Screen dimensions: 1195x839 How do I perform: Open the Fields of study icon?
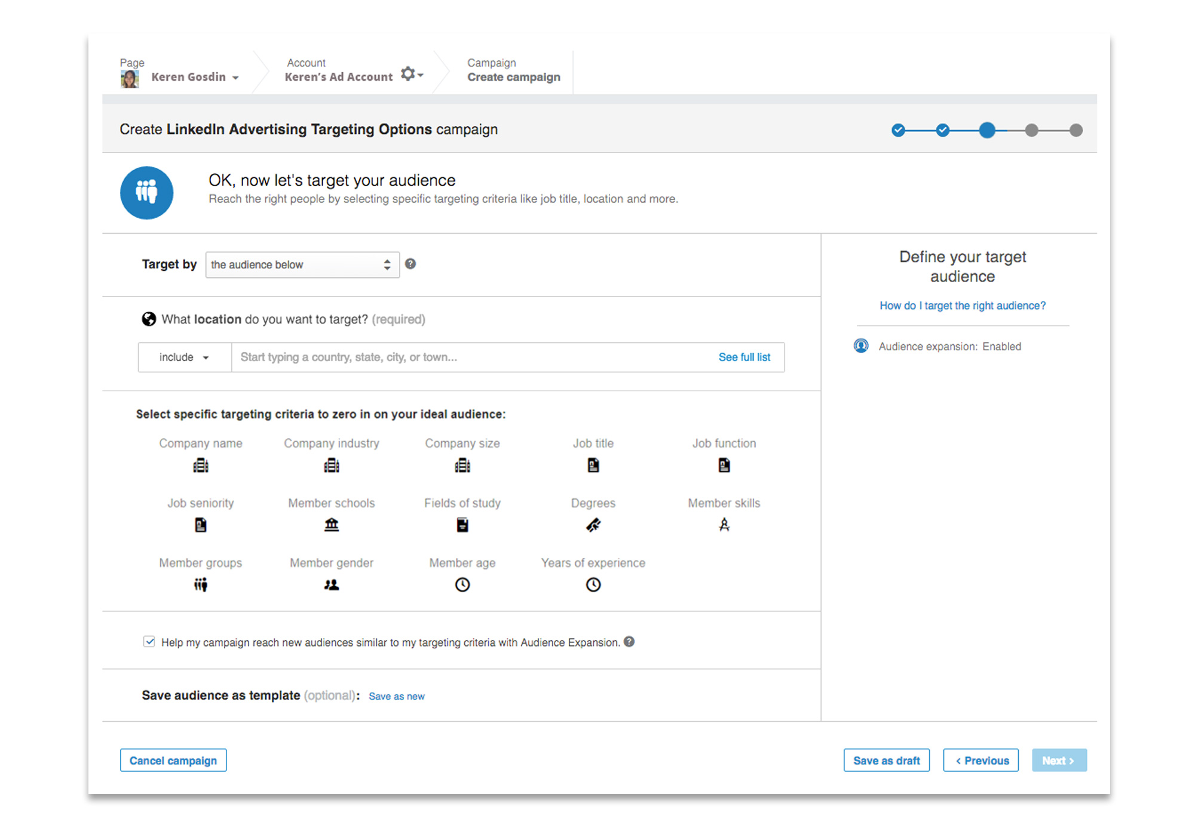click(x=462, y=525)
